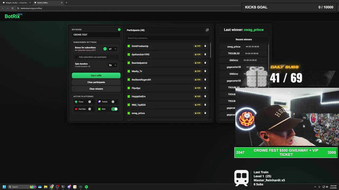Select recent winner GNGrizz 08:42 row
Viewport: 339px width, 190px height.
tap(244, 60)
